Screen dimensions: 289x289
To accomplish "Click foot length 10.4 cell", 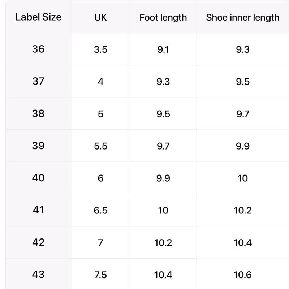I will coord(163,275).
